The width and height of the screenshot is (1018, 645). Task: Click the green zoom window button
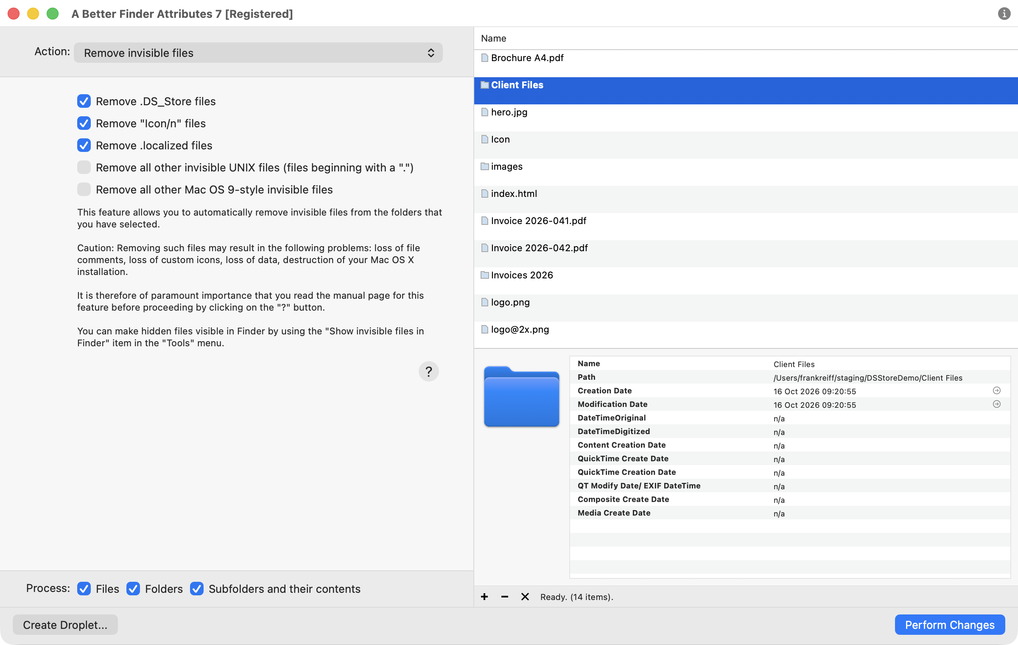[53, 14]
